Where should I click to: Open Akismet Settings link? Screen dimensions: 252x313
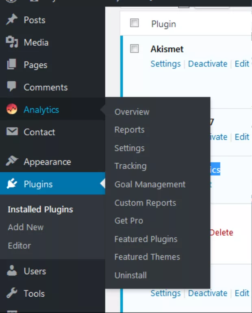[x=165, y=64]
